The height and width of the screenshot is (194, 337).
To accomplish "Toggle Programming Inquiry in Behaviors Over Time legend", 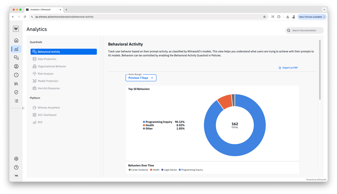I will [x=191, y=170].
